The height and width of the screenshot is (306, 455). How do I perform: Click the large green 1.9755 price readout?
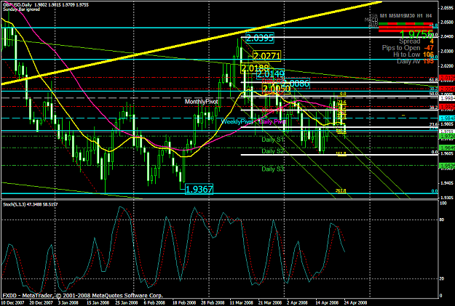coord(416,34)
